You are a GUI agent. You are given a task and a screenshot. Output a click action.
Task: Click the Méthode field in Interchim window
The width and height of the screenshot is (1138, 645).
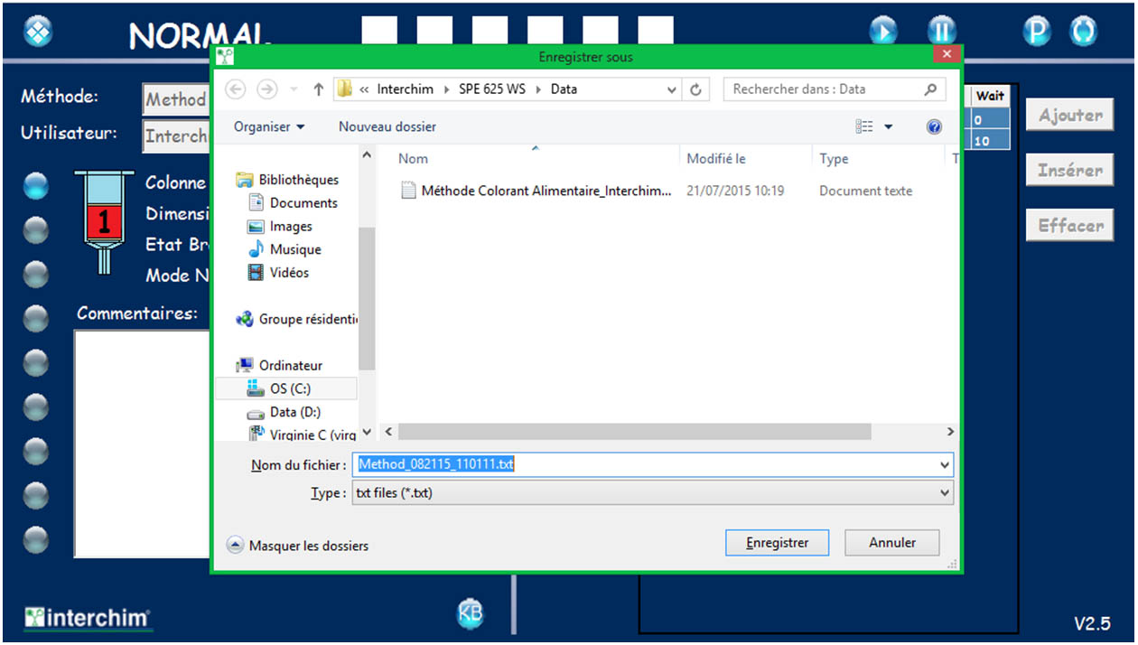(x=176, y=99)
